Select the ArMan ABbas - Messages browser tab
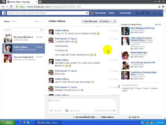 22,2
